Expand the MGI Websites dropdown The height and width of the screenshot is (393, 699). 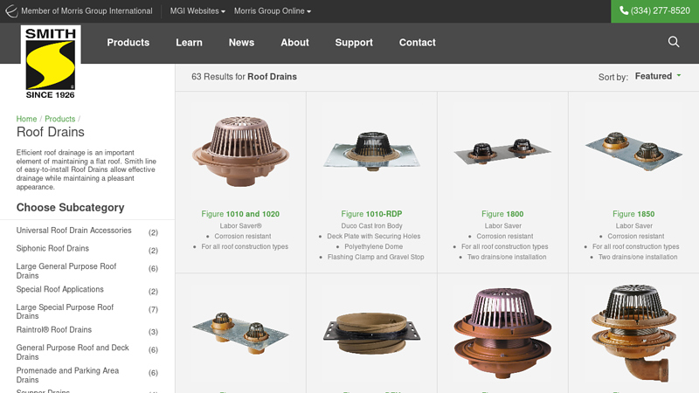(197, 10)
